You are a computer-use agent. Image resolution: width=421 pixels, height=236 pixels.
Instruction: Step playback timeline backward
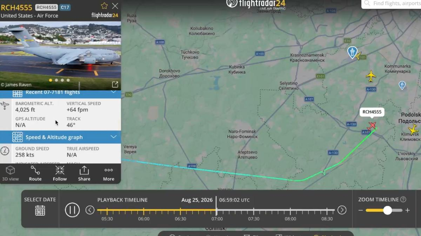point(90,210)
